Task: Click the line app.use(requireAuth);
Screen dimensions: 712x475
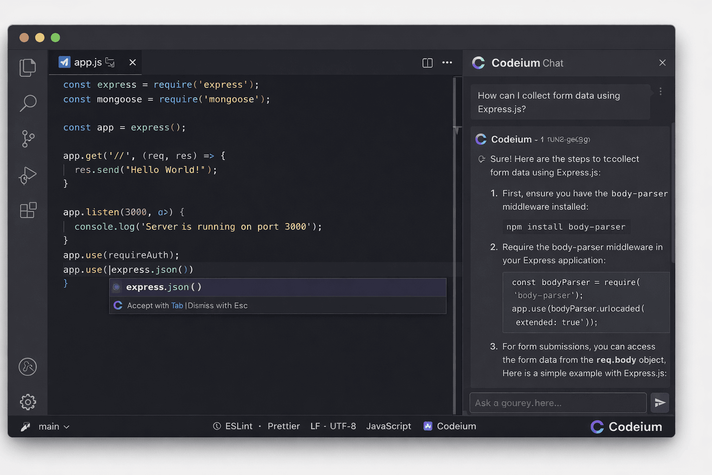Action: click(121, 255)
